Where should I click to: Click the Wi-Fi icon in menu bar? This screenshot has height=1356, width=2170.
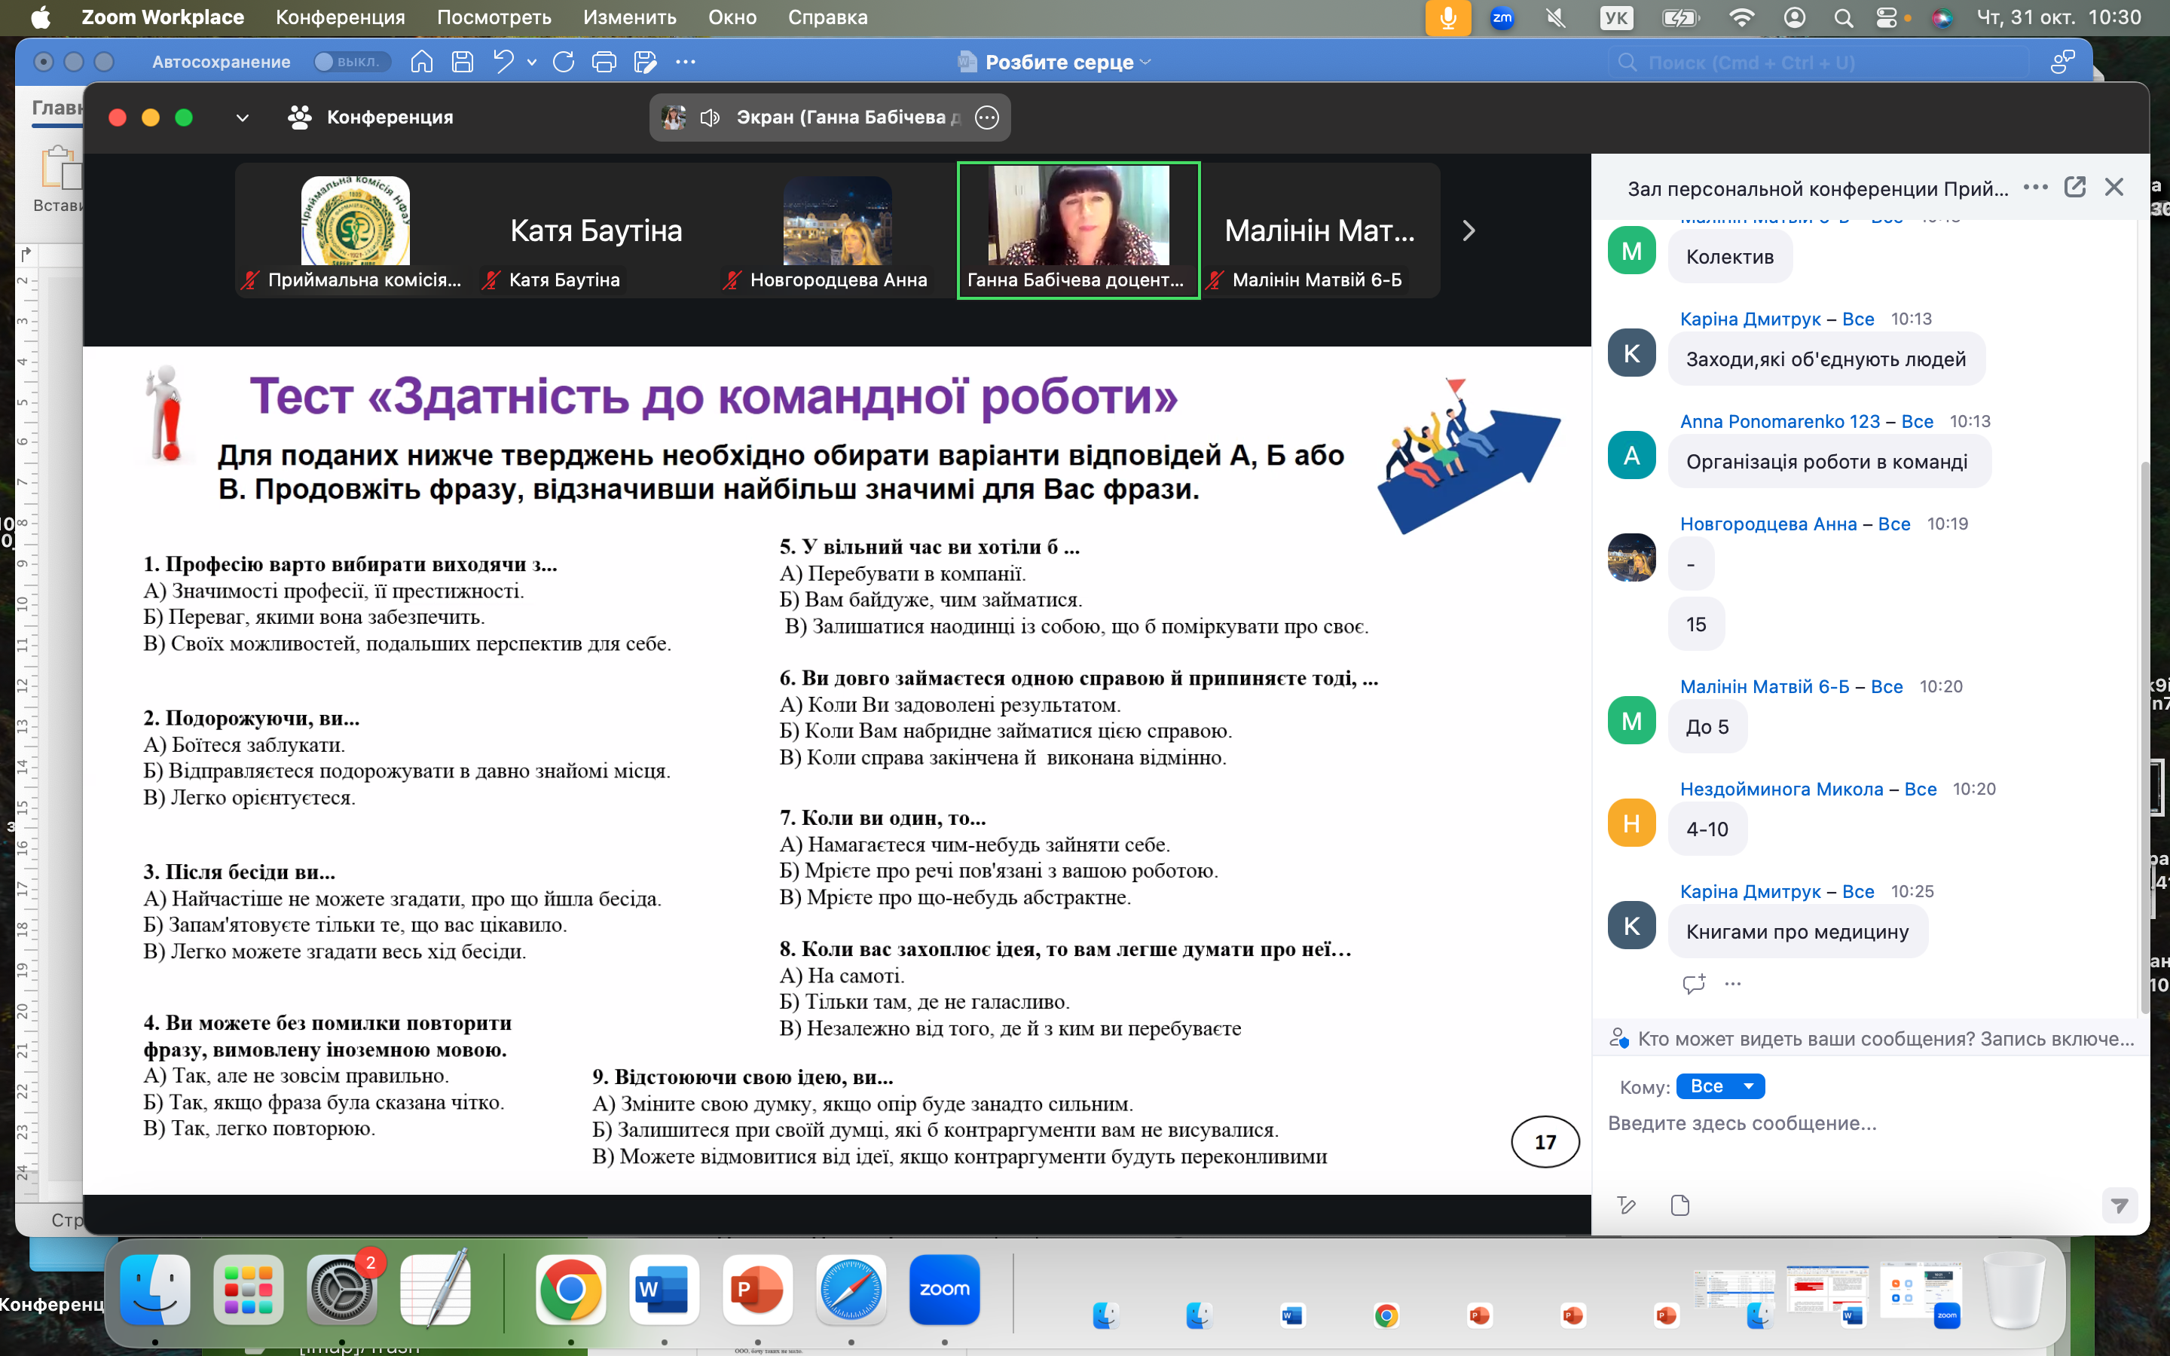coord(1741,17)
